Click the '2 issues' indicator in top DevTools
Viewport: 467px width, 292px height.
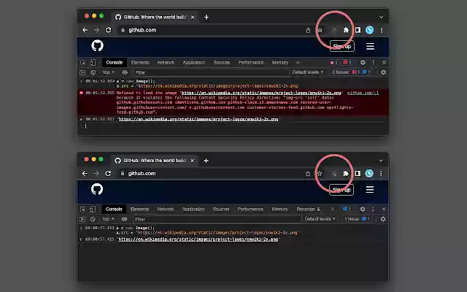tap(351, 72)
